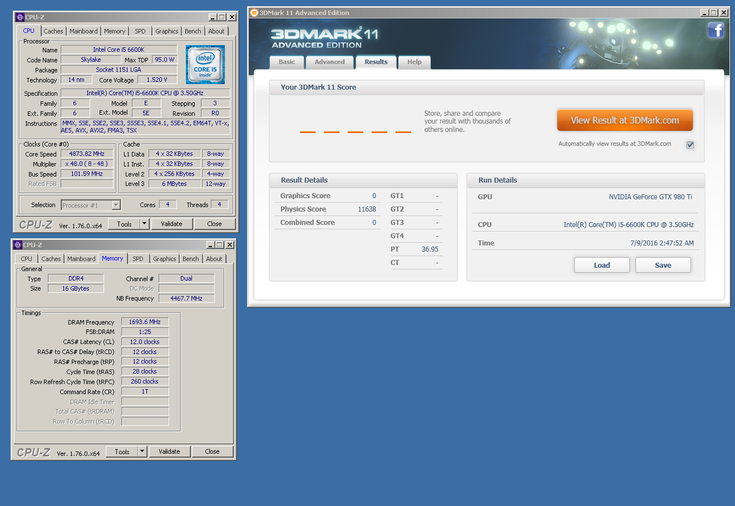Click the Tools button in the upper CPU-Z window

(x=124, y=224)
